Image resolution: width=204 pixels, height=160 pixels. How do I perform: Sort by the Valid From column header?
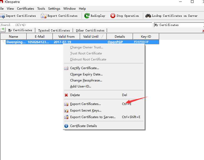(66, 37)
